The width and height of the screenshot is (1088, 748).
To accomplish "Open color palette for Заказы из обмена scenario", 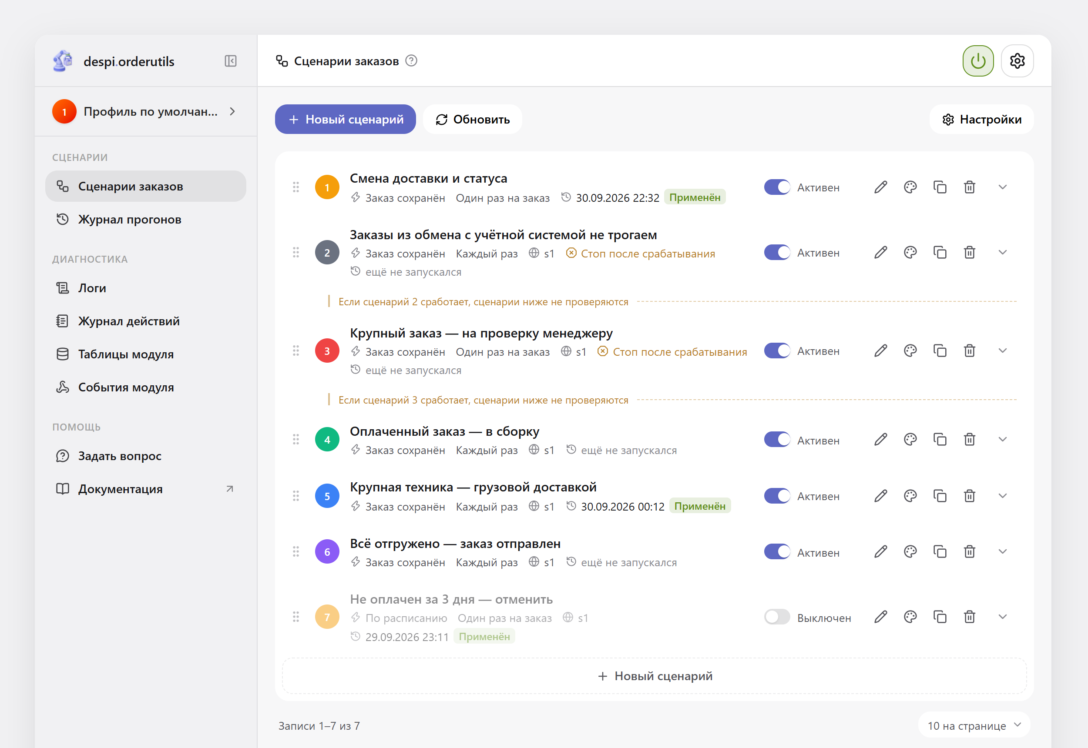I will coord(910,253).
